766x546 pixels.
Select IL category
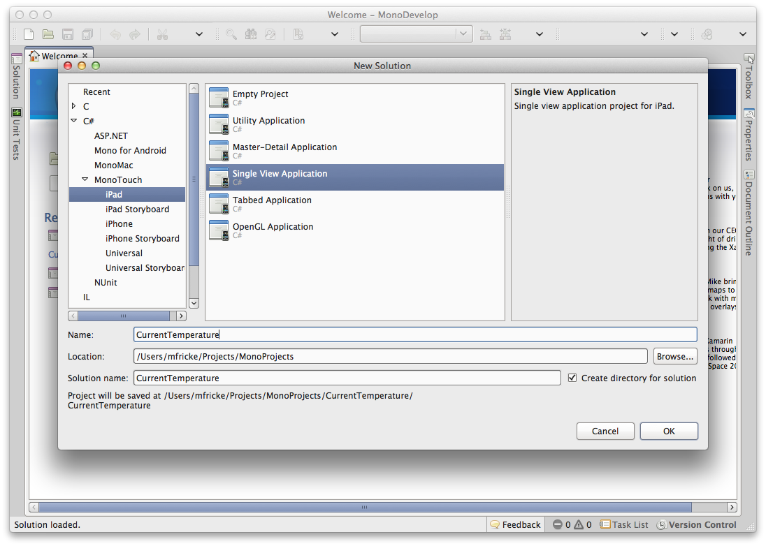[86, 297]
